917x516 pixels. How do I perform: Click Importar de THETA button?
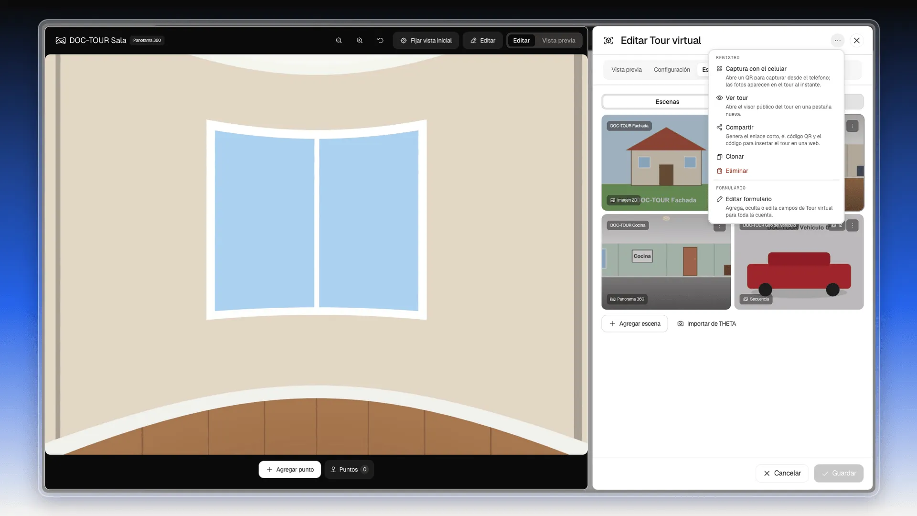(706, 323)
